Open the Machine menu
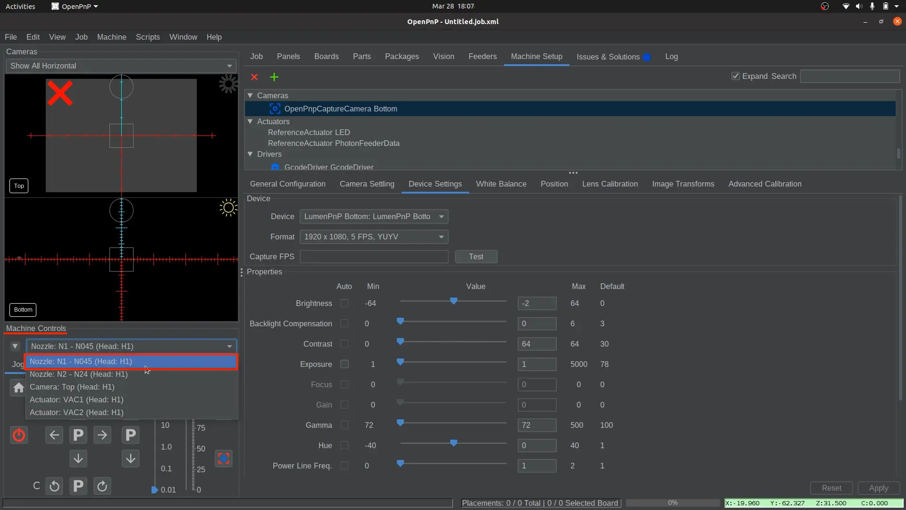 (111, 37)
